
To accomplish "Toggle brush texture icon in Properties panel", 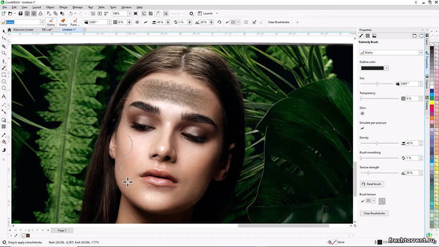I will pyautogui.click(x=362, y=201).
